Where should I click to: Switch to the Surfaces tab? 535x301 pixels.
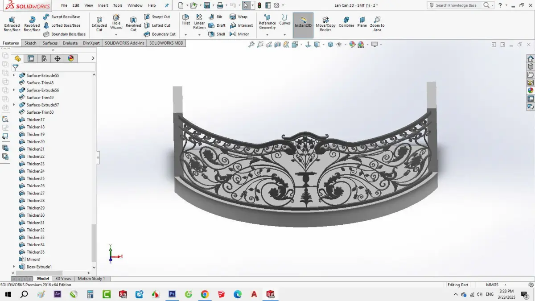[50, 43]
